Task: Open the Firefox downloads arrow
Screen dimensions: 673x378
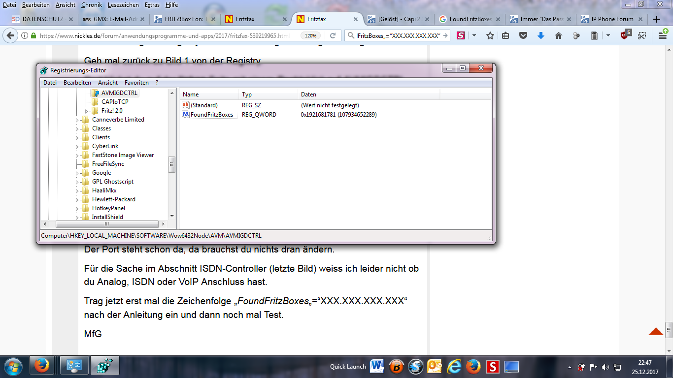Action: pos(541,35)
